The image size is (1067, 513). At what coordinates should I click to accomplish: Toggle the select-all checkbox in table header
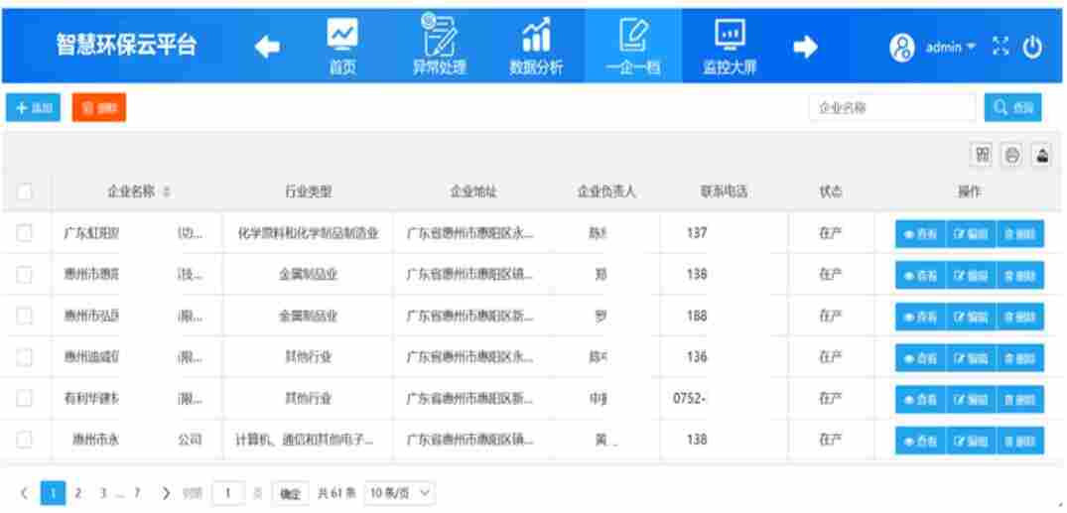tap(26, 192)
